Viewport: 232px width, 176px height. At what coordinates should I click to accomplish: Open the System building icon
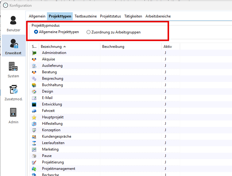(14, 69)
